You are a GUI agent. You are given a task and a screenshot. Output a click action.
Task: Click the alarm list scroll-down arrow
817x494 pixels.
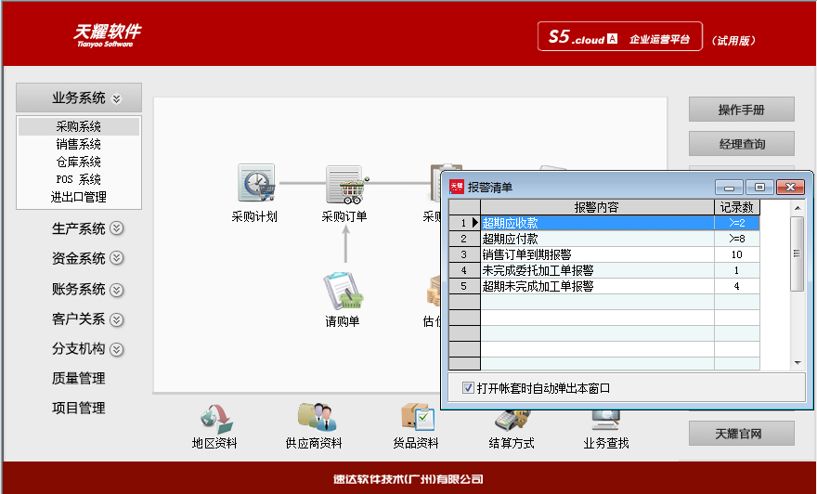tap(798, 363)
